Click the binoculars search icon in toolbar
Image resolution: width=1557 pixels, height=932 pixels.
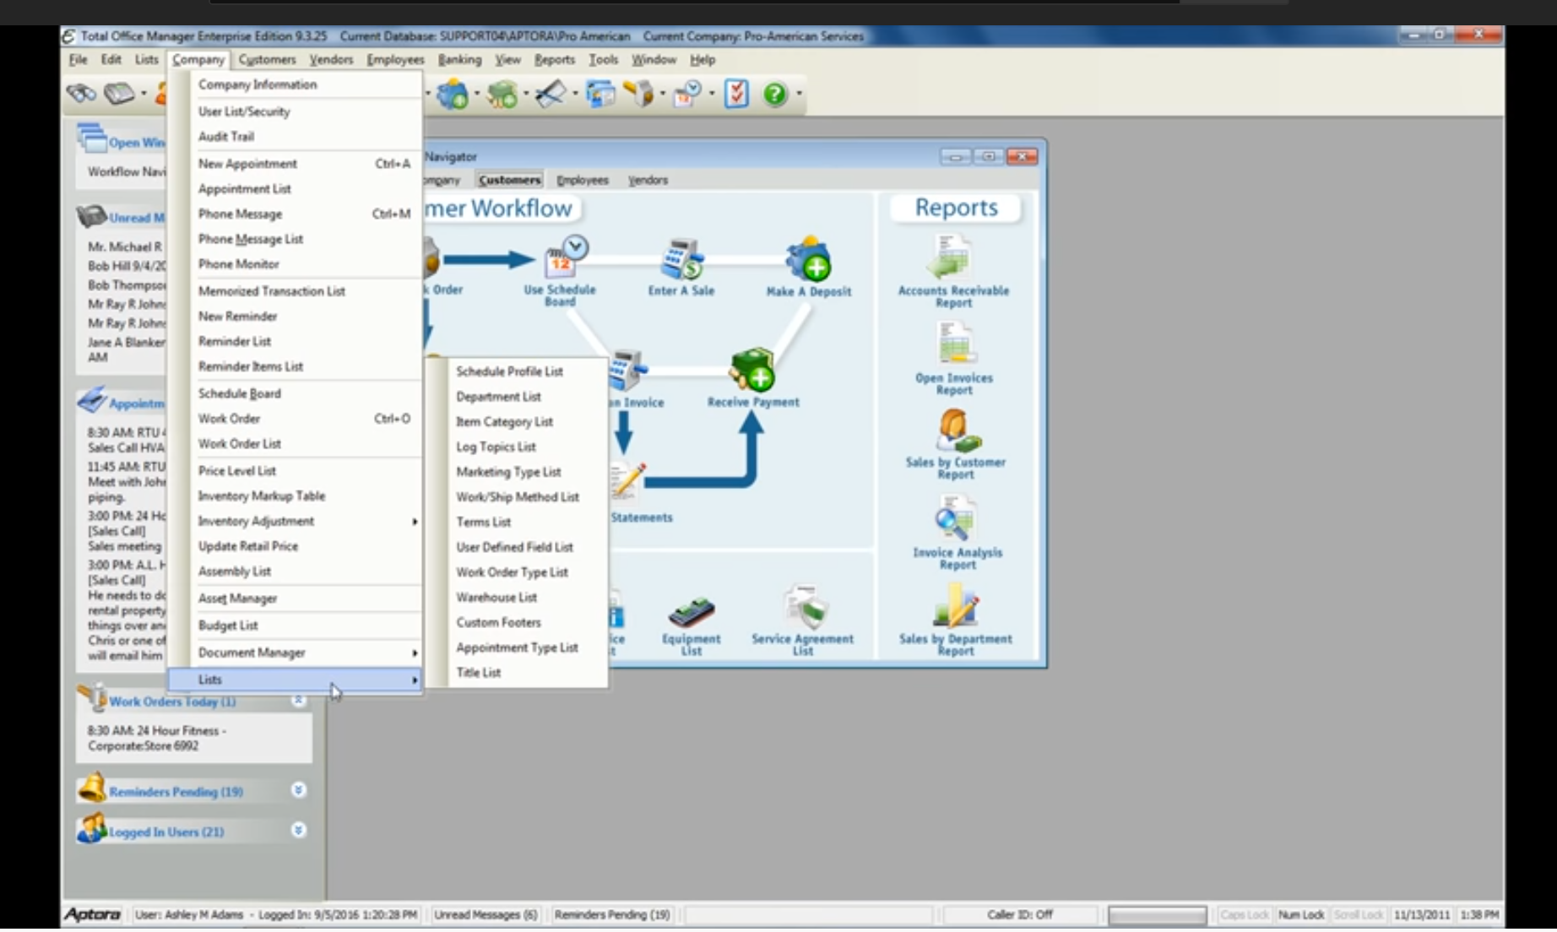(x=82, y=94)
